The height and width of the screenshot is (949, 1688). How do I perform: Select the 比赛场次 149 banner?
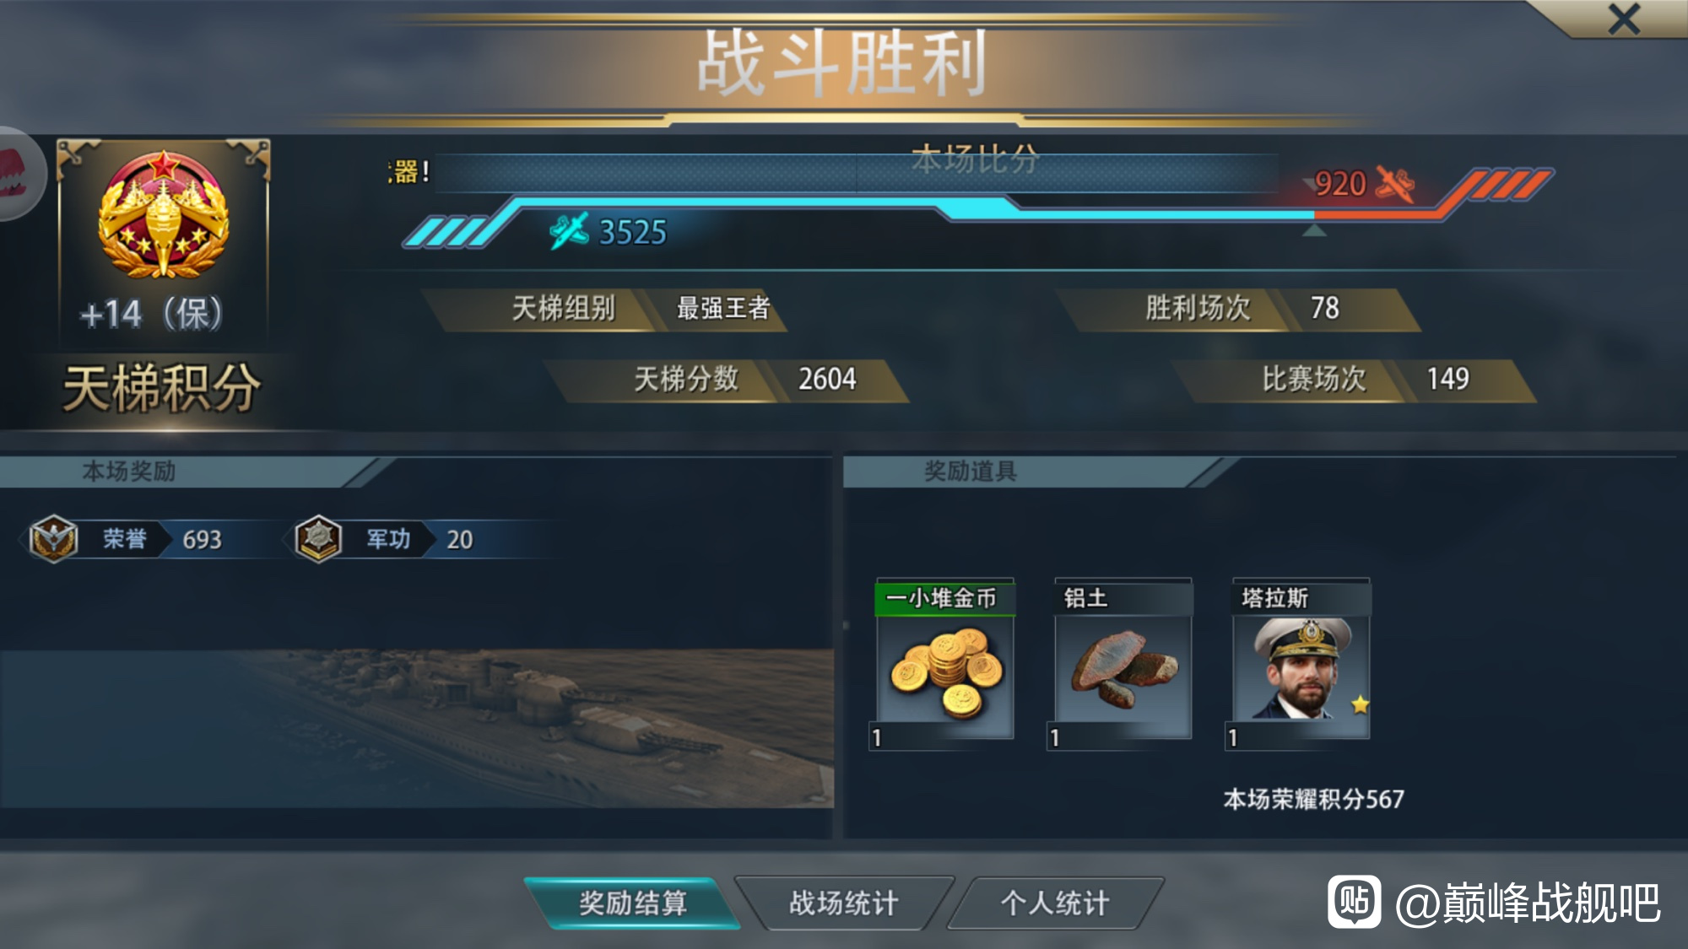coord(1354,380)
